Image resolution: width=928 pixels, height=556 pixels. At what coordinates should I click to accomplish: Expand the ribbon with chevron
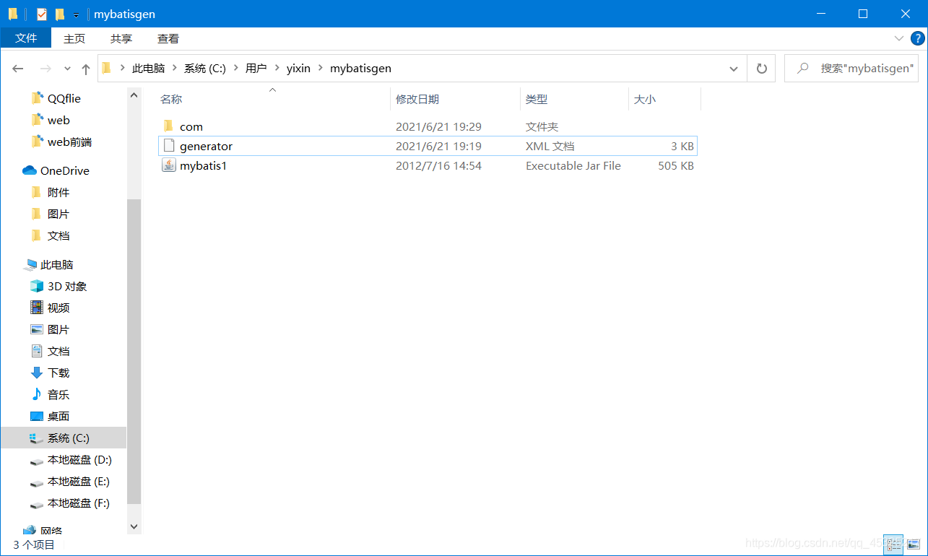(899, 38)
